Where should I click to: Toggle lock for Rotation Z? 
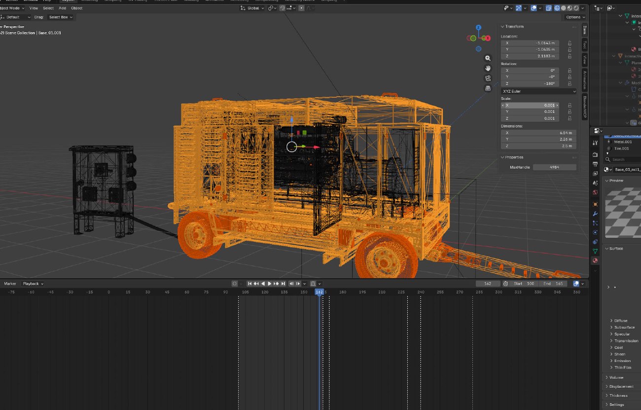click(x=570, y=83)
